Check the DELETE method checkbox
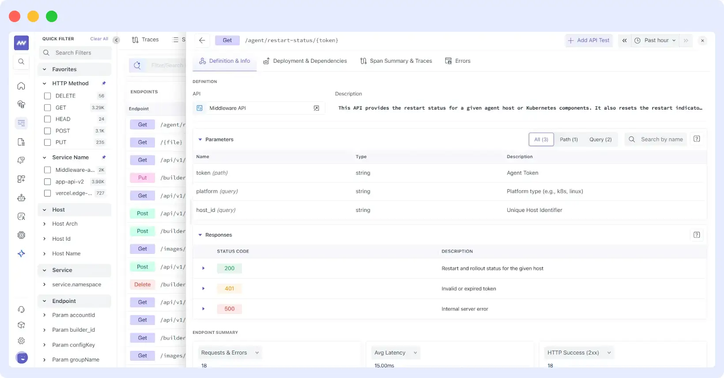Screen dimensions: 724x378 click(x=48, y=96)
